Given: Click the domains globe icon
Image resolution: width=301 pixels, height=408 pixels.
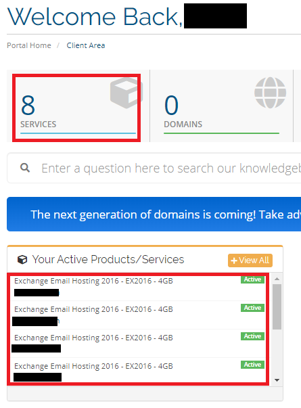Looking at the screenshot, I should (271, 93).
